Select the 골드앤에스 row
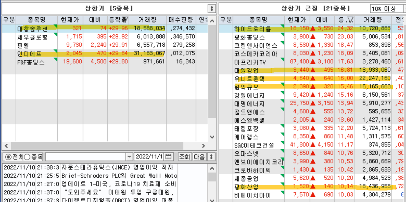Image resolution: width=406 pixels, height=202 pixels. (x=312, y=112)
